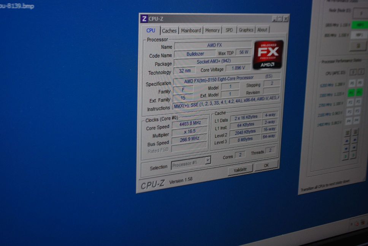Click the Level 3 value 8 MBytes
368x246 pixels.
245,139
